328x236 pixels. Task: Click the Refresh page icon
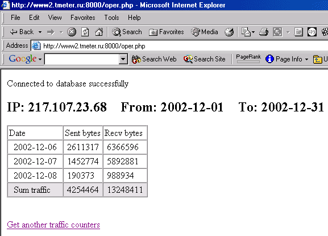[85, 32]
